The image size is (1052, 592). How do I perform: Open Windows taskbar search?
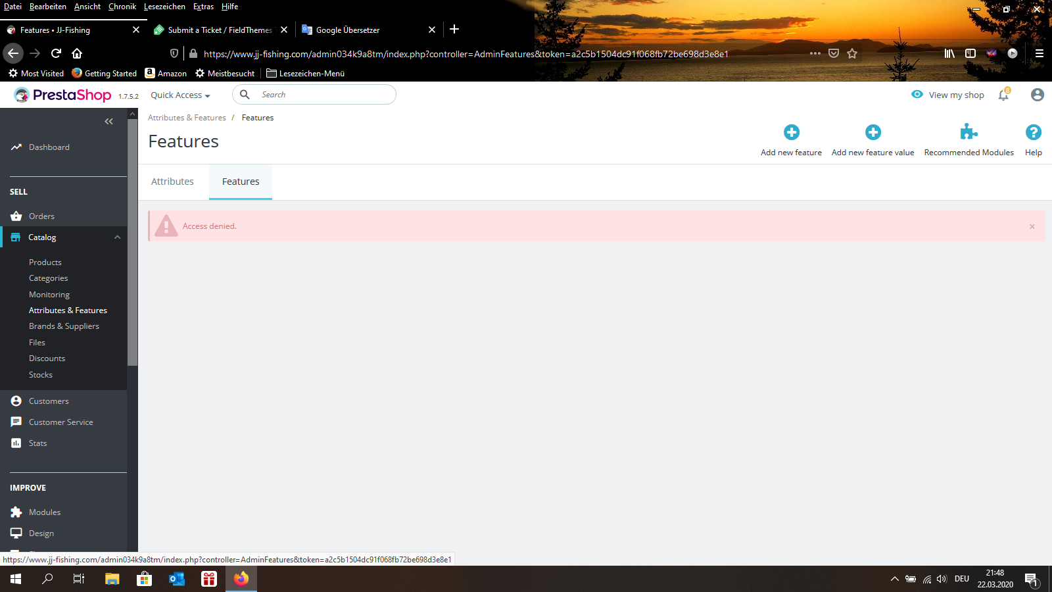point(47,579)
